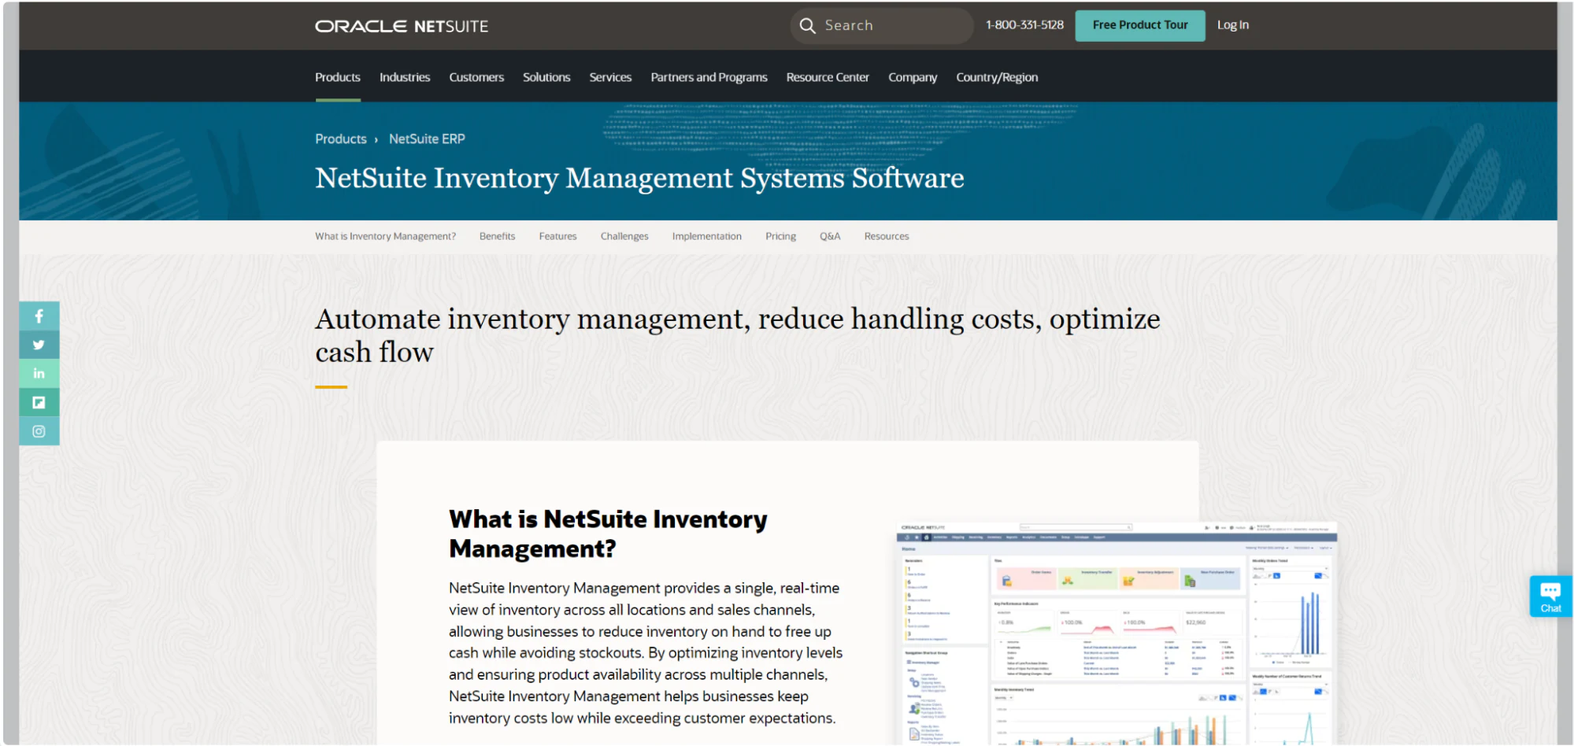Jump to Benefits section
1574x746 pixels.
(497, 236)
